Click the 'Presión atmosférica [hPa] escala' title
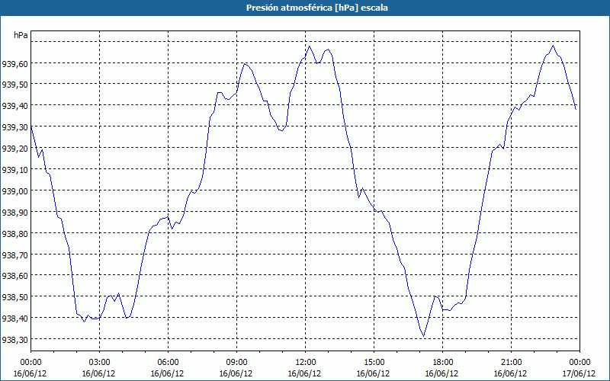Image resolution: width=610 pixels, height=381 pixels. coord(317,8)
